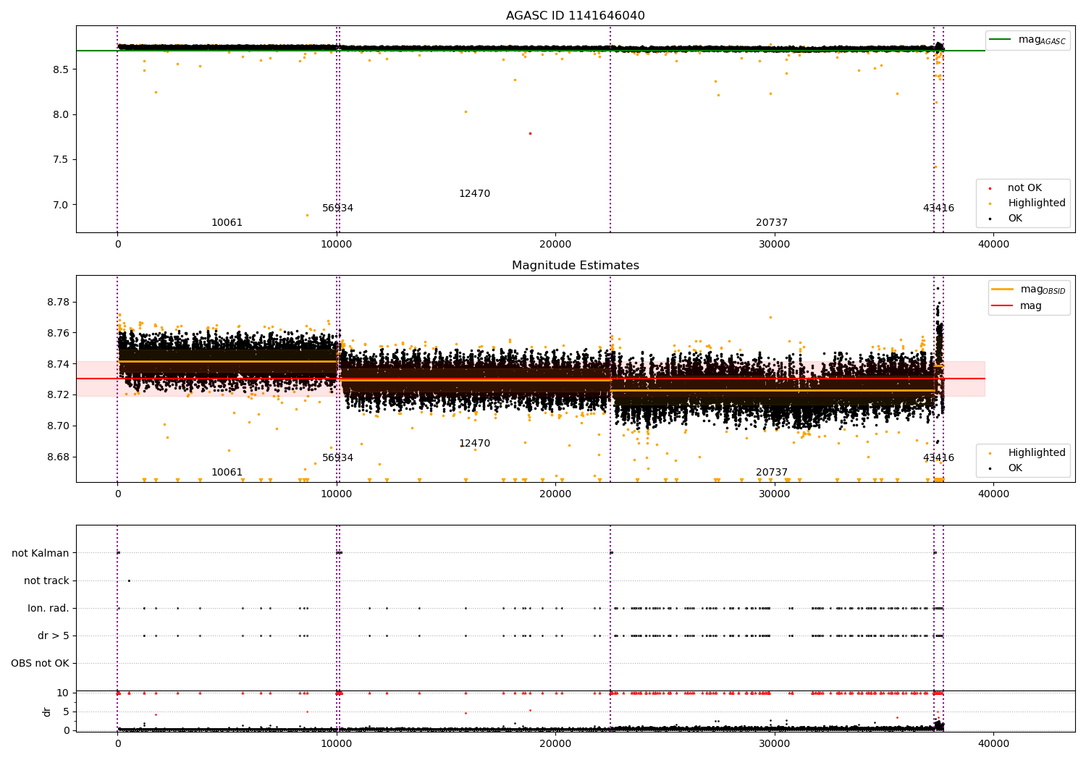
Task: Click the title AGASC ID 1141646040
Action: pyautogui.click(x=575, y=16)
